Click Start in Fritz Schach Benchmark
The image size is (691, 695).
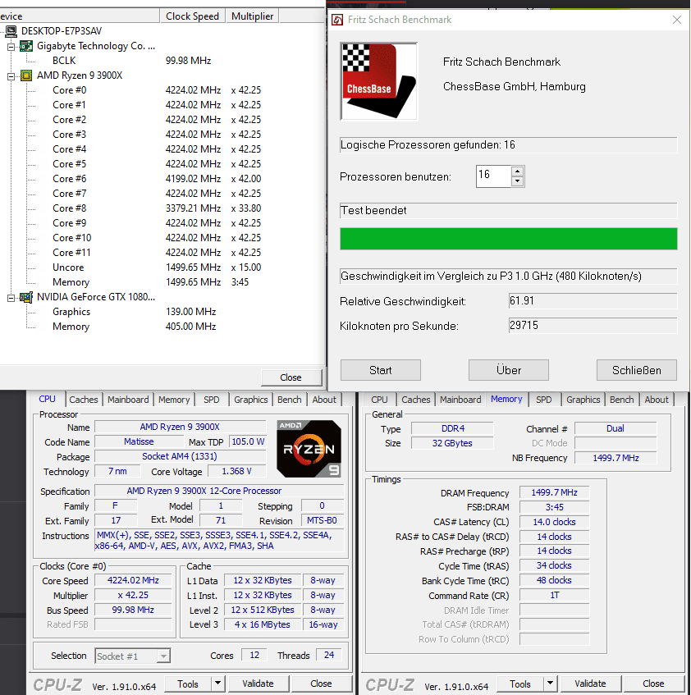coord(380,370)
